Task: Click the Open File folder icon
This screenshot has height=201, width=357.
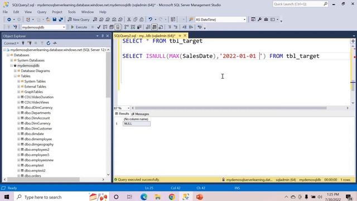Action: (48, 20)
